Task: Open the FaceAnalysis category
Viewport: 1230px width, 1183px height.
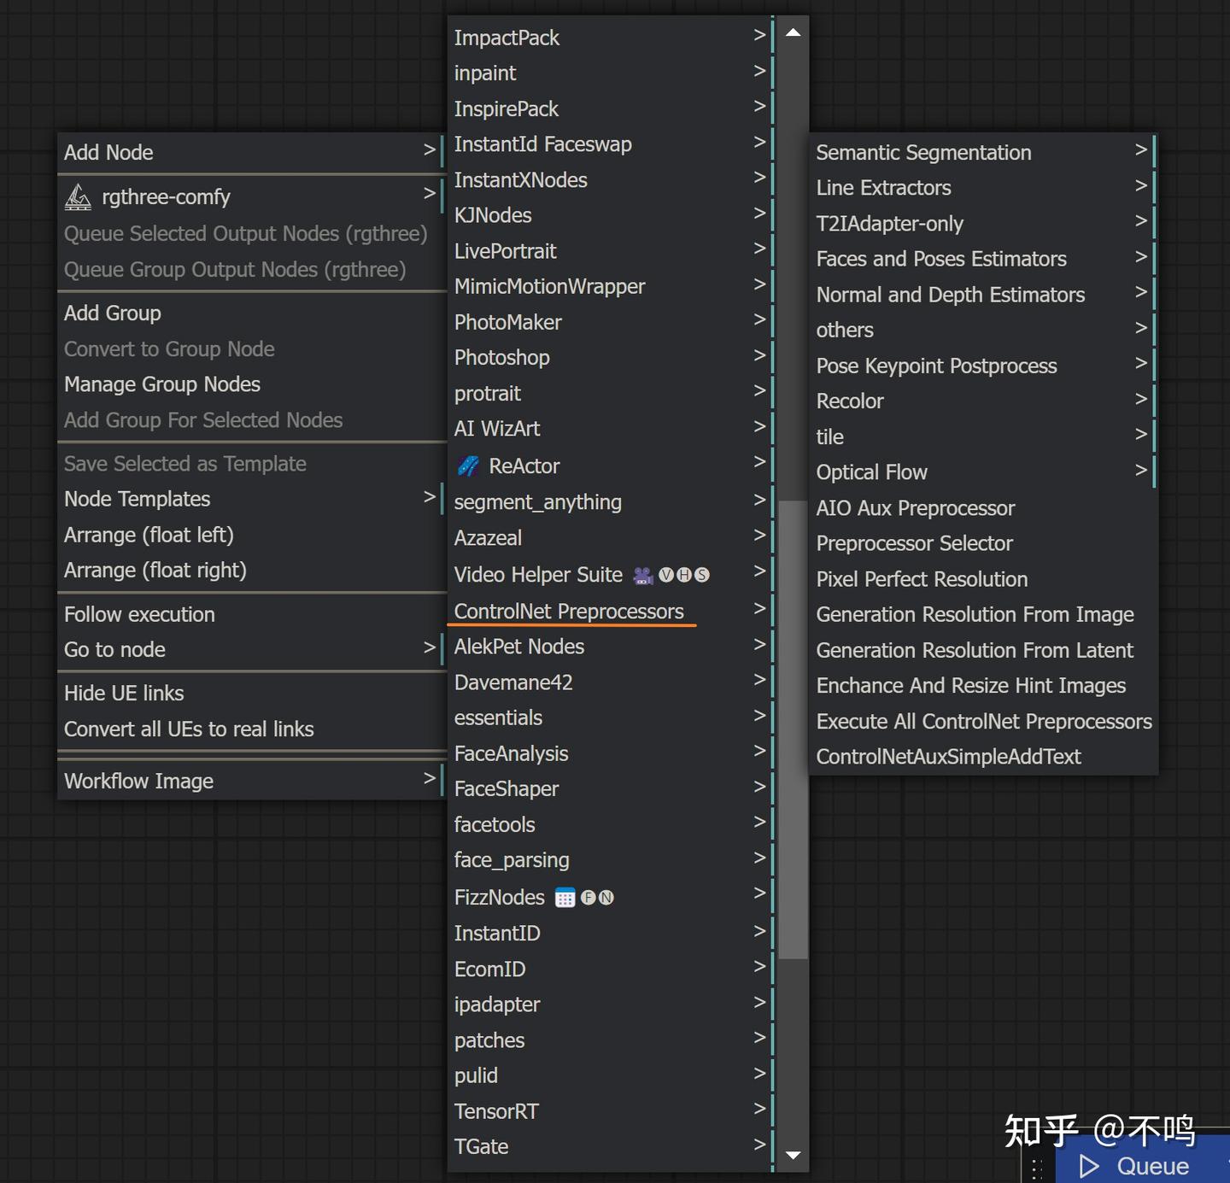Action: pos(611,753)
